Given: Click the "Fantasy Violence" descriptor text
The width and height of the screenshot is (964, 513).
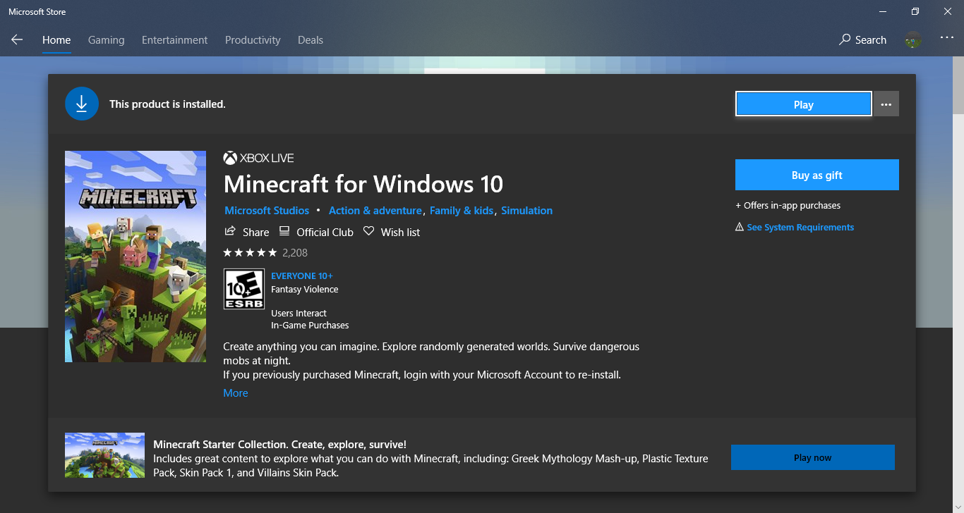Looking at the screenshot, I should pyautogui.click(x=305, y=290).
